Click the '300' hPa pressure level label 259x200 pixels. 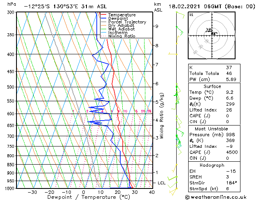11,12
